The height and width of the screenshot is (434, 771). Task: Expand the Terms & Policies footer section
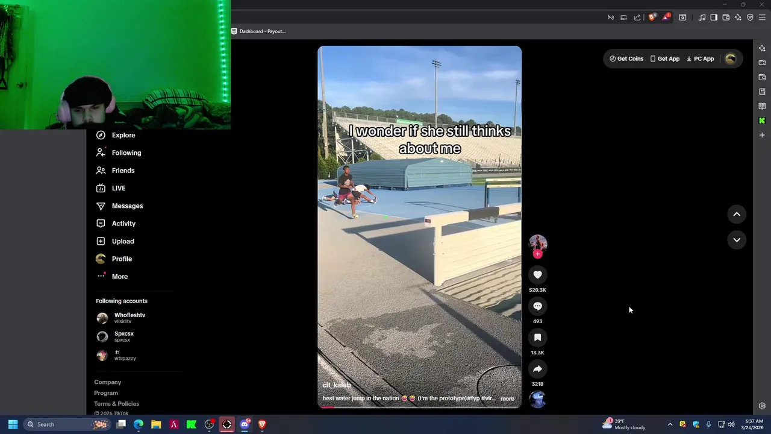[116, 404]
